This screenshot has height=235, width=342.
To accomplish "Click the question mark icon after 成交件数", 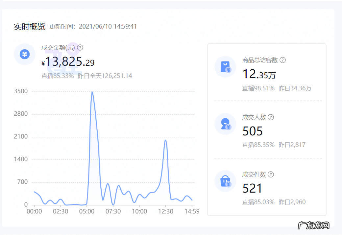I will pyautogui.click(x=270, y=175).
